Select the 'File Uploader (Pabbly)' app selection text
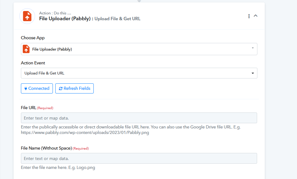Viewport: 297px width, 179px height. [52, 49]
